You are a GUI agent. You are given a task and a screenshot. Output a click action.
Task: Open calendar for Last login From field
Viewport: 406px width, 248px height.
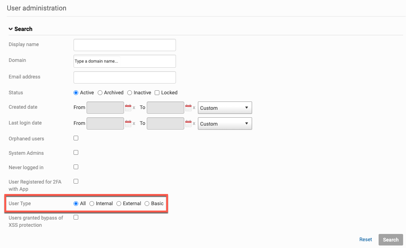click(x=128, y=123)
